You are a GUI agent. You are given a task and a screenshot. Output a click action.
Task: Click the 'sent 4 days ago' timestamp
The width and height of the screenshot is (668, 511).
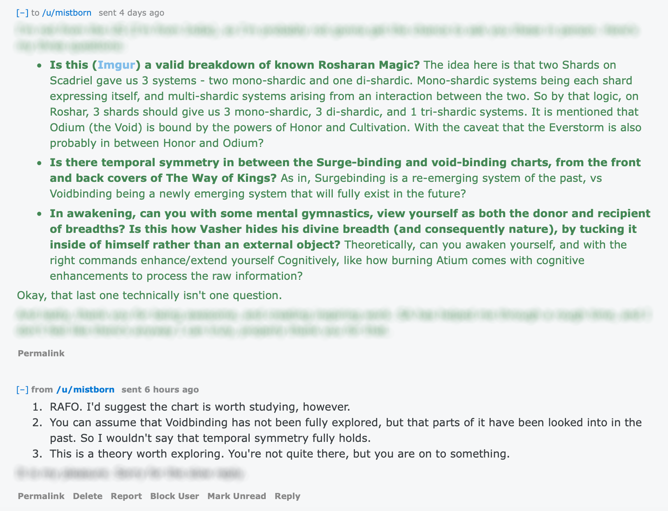(x=131, y=13)
